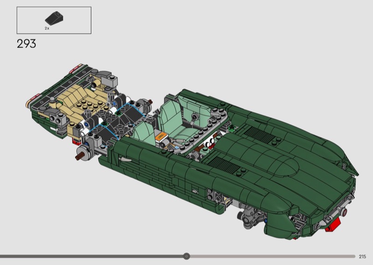Click the page number 215
Image resolution: width=373 pixels, height=265 pixels.
coord(362,257)
